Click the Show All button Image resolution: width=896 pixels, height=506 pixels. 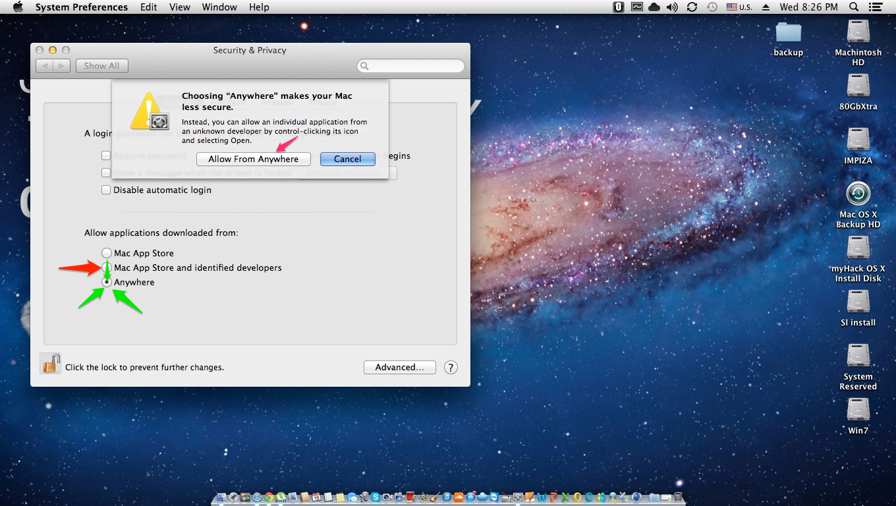click(x=102, y=66)
